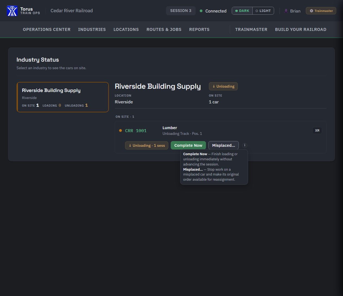
Task: Click the info icon beside Misplaced button
Action: [244, 145]
